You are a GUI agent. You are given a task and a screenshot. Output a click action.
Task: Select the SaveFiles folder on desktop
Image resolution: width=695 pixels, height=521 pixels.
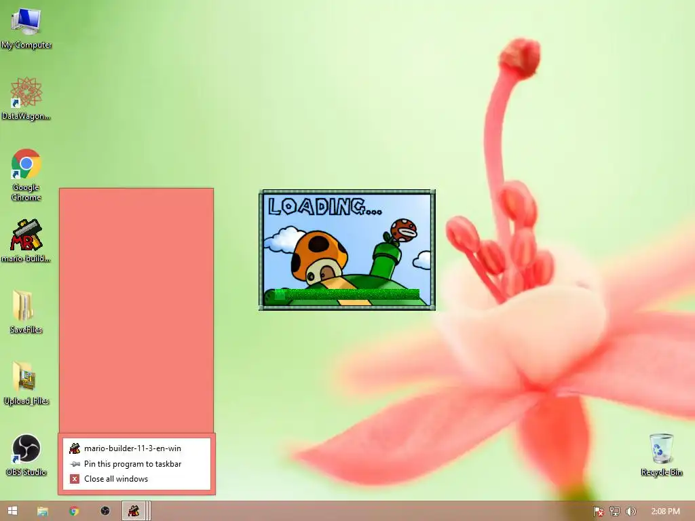click(x=26, y=312)
